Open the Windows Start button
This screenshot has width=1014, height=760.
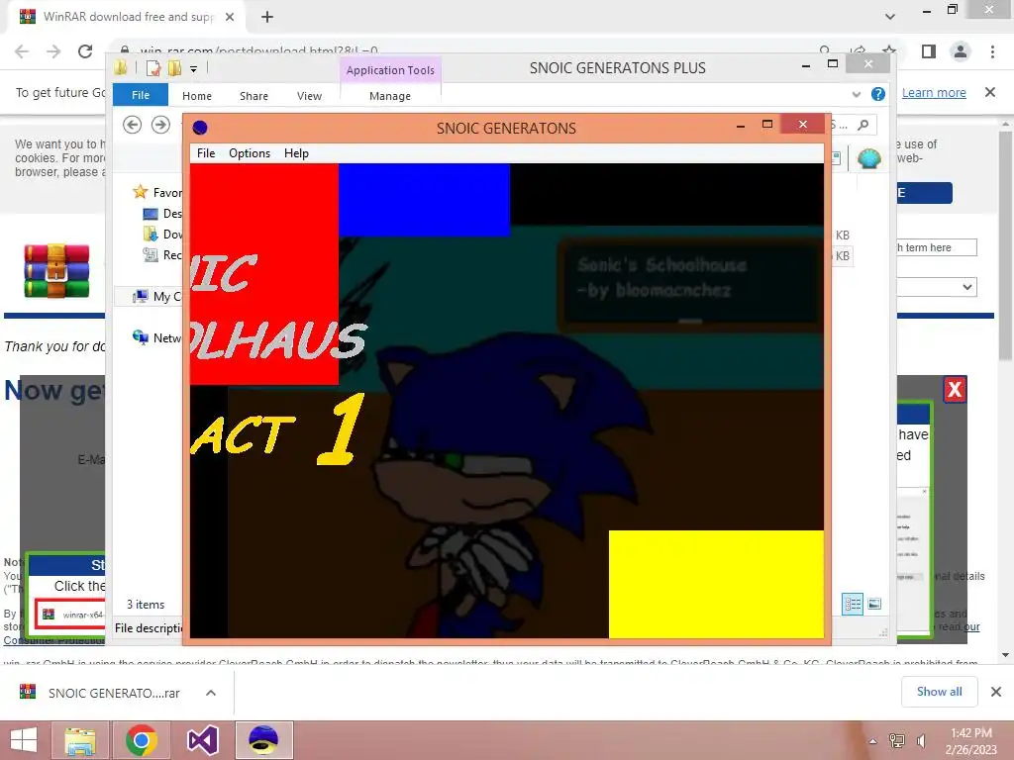click(x=24, y=740)
